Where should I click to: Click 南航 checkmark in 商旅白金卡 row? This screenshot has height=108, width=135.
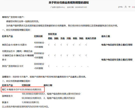click(x=49, y=45)
